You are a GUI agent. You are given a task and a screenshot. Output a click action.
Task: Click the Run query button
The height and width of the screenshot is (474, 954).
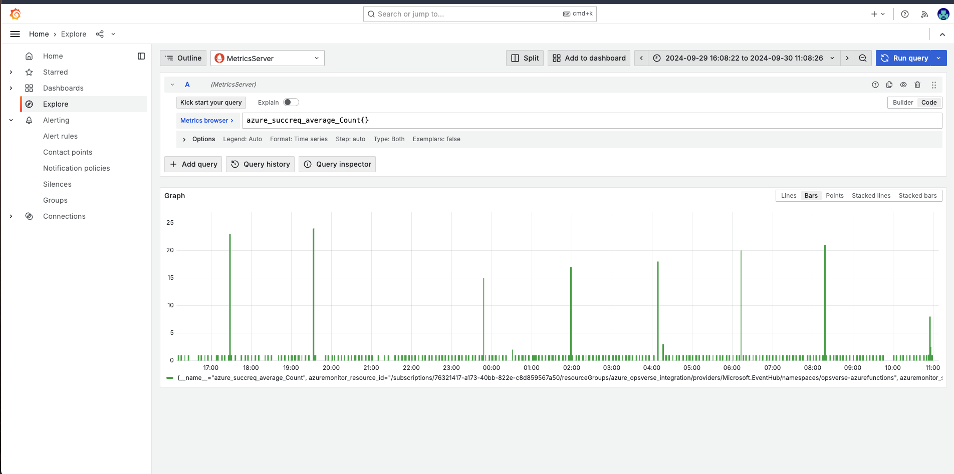coord(904,58)
